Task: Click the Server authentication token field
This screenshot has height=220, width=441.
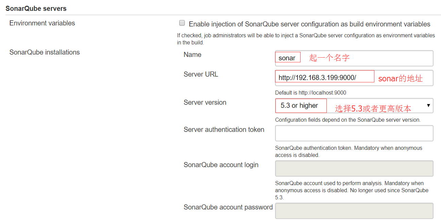Action: pos(354,133)
